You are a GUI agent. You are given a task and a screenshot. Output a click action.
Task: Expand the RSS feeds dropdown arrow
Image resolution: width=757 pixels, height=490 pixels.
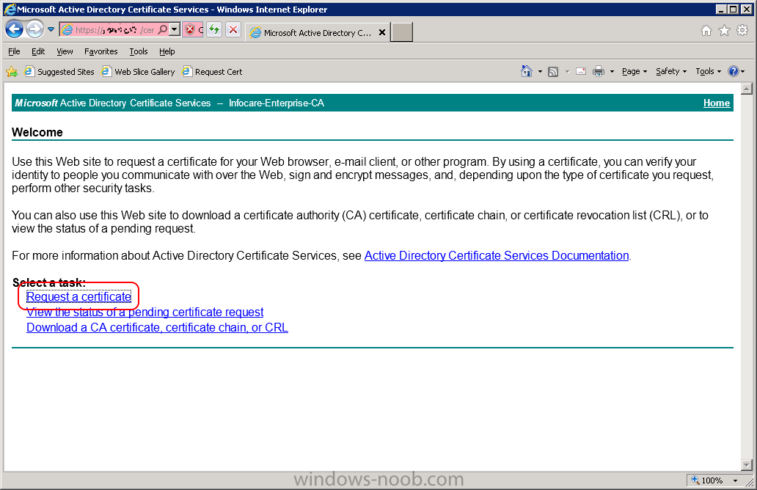pyautogui.click(x=567, y=71)
